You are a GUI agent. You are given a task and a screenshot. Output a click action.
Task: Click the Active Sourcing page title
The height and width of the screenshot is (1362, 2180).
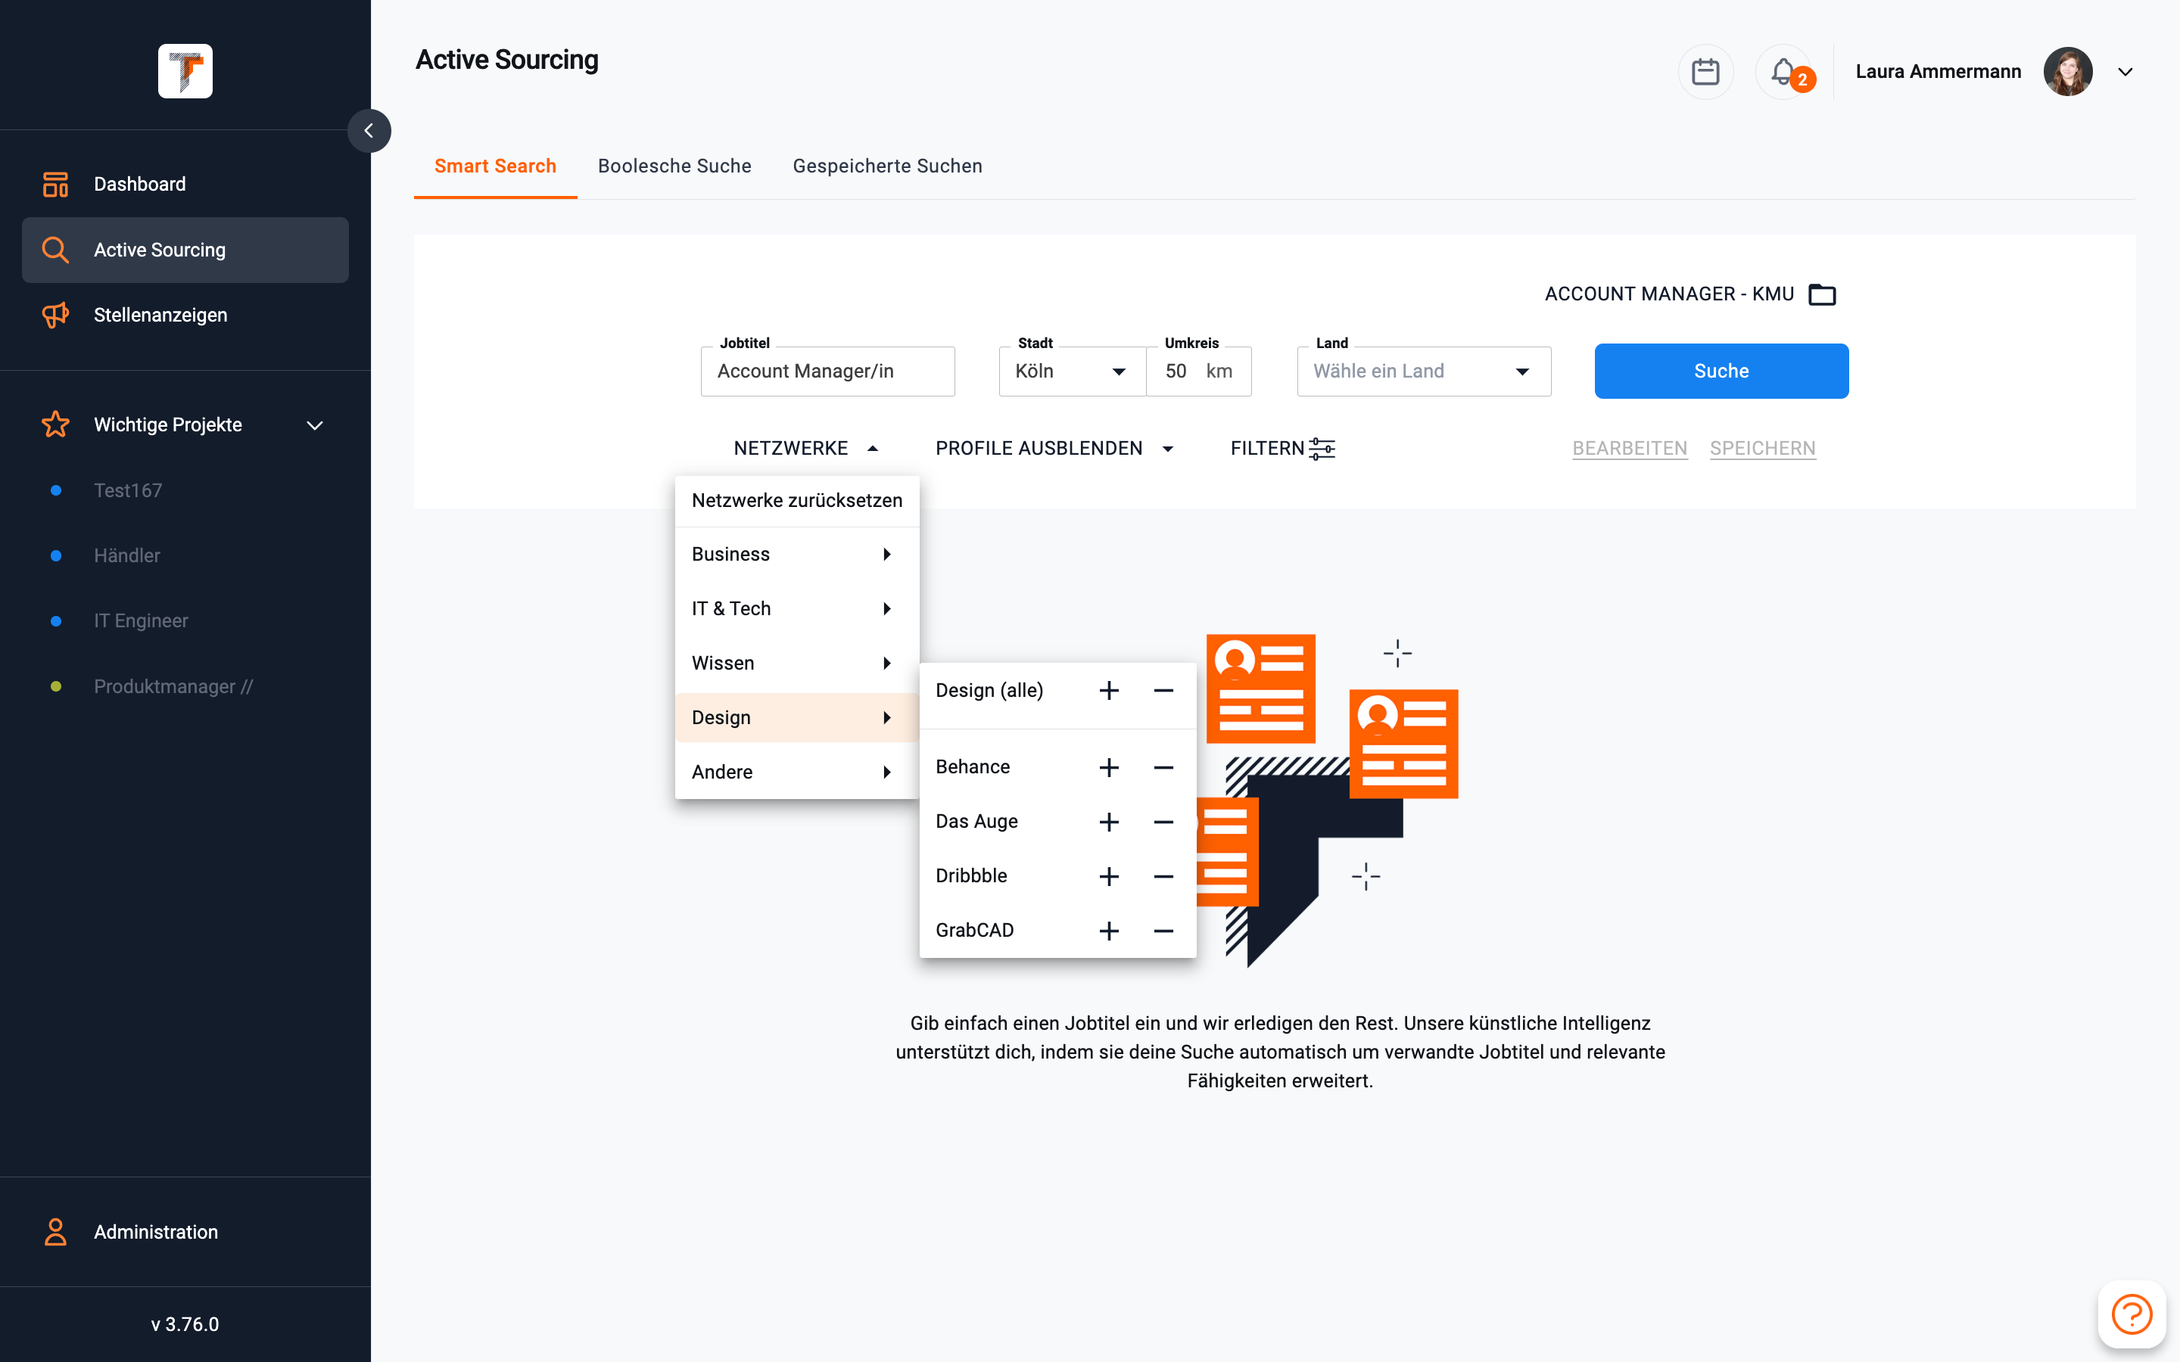point(507,60)
